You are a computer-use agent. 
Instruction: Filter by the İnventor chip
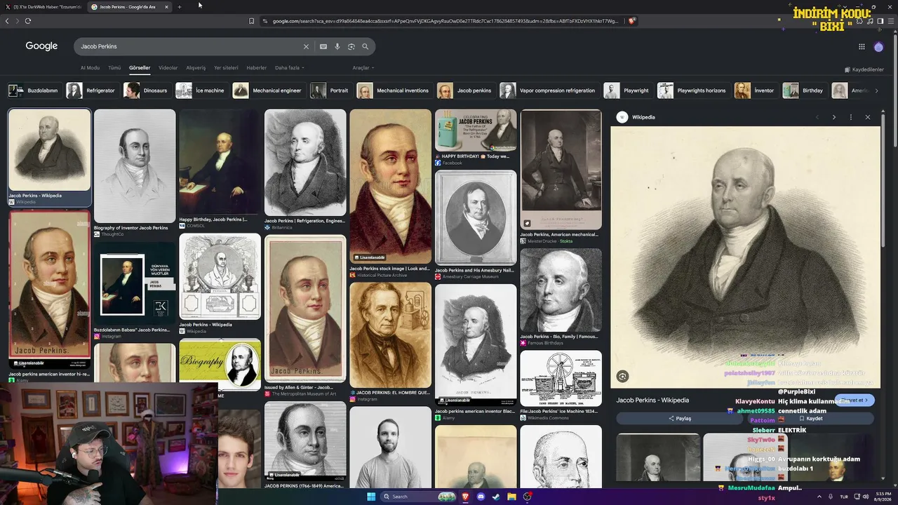[755, 90]
